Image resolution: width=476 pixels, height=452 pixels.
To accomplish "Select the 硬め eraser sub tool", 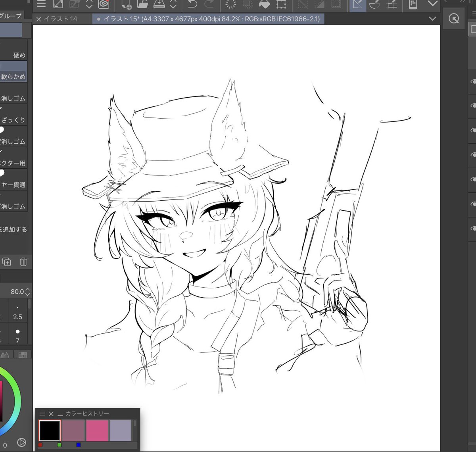I will (13, 50).
